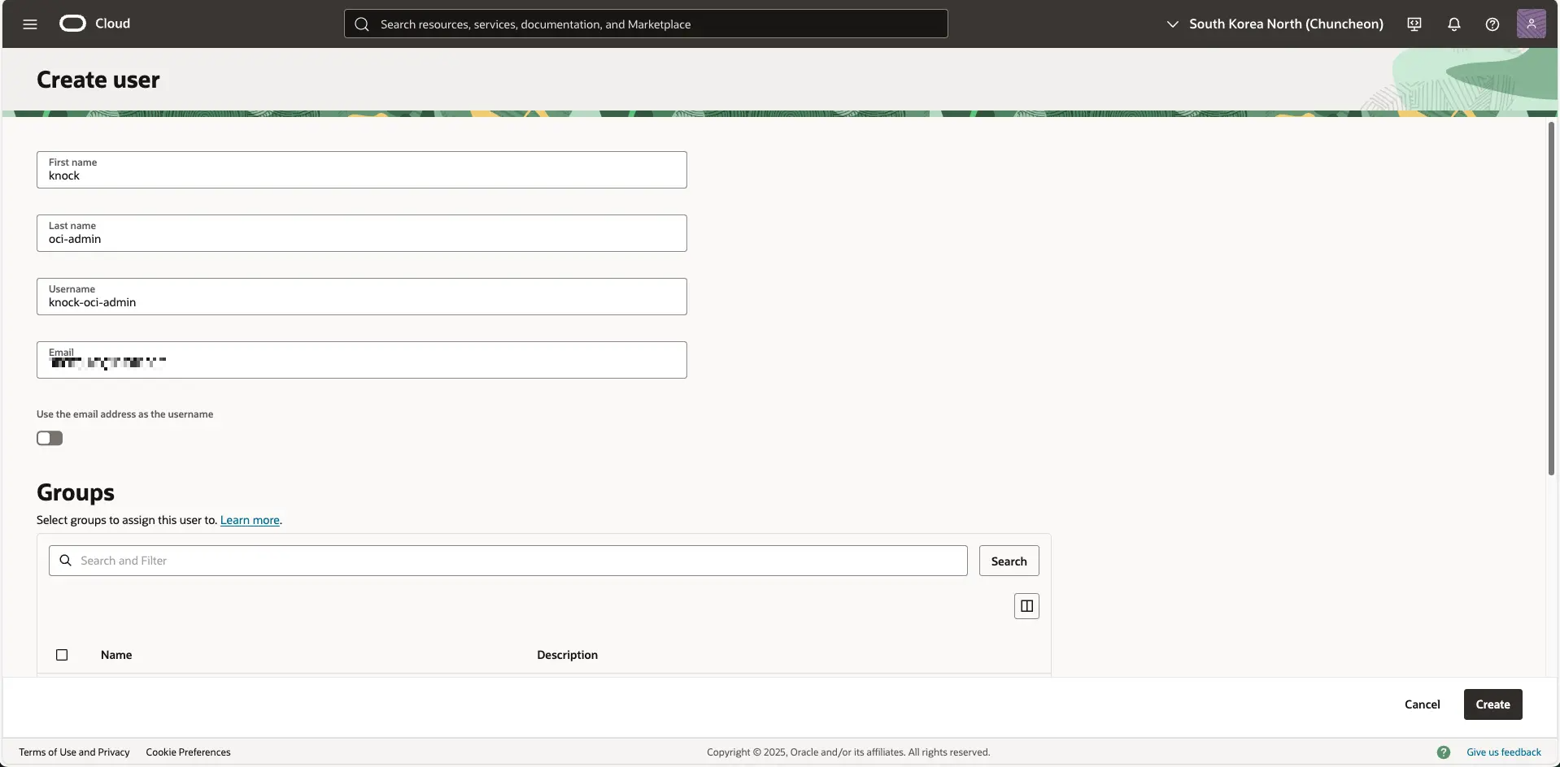Enable using email address as the username
The width and height of the screenshot is (1560, 767).
point(49,437)
